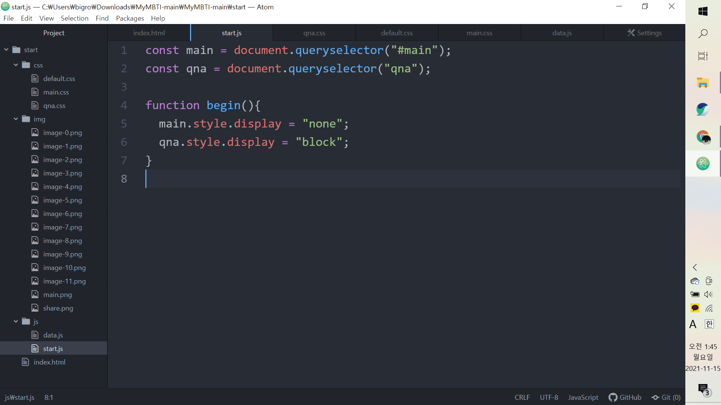Click the CRLF line ending selector

click(522, 397)
